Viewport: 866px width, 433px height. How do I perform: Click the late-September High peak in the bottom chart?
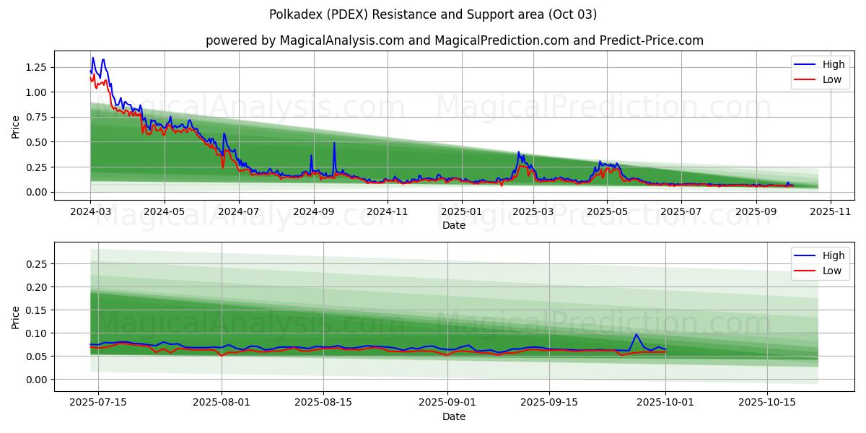tap(636, 334)
